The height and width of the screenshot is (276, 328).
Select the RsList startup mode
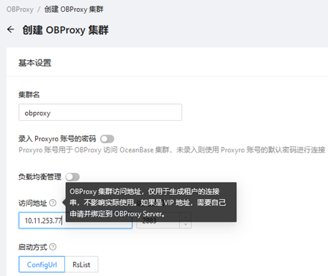[x=81, y=264]
